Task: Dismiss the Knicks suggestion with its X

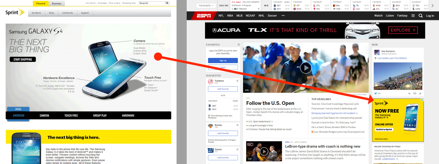Action: tap(237, 125)
